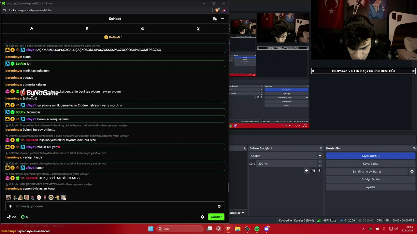Open Discord from taskbar
This screenshot has width=417, height=234.
click(x=266, y=229)
